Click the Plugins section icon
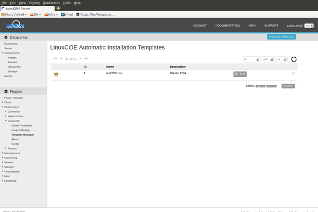 6,92
